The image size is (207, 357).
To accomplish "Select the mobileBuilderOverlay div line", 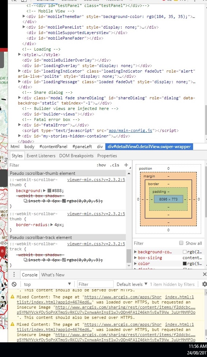I will click(67, 60).
